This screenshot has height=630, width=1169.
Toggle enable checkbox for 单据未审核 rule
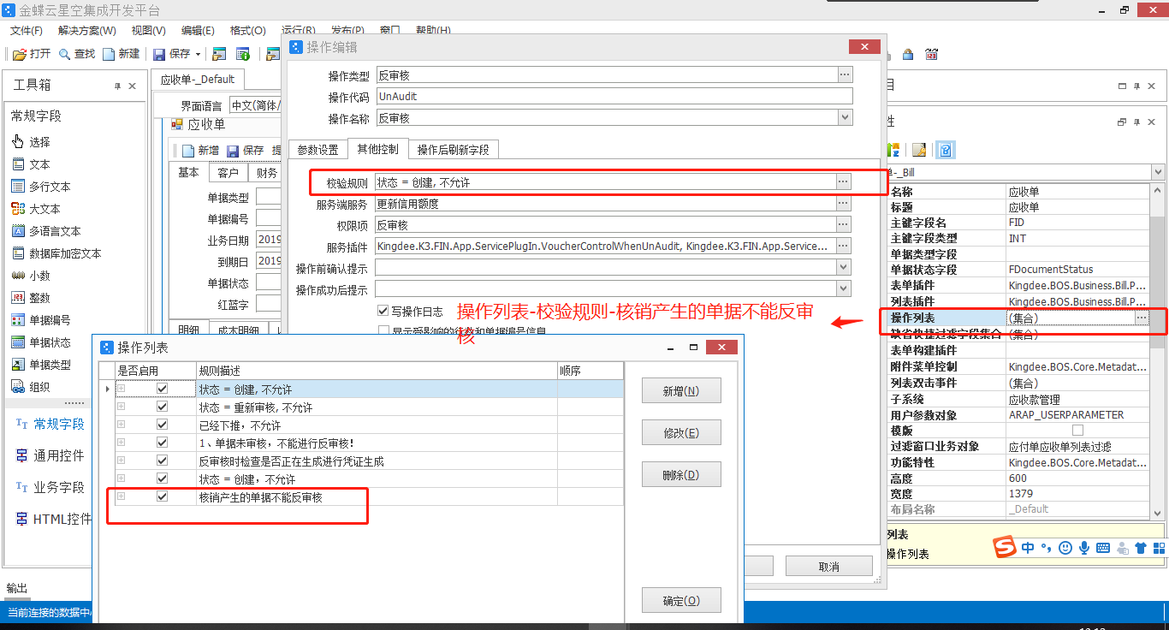[x=163, y=443]
